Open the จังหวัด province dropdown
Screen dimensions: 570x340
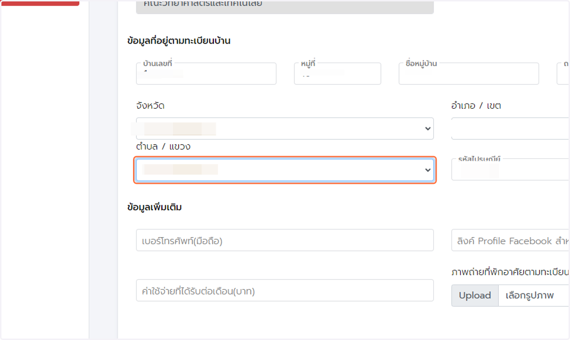(285, 129)
